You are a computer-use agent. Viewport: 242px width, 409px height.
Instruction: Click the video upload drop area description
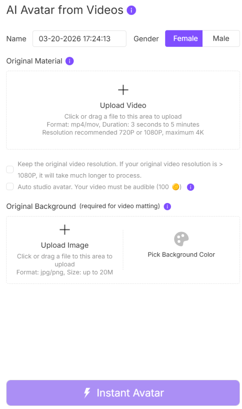123,125
